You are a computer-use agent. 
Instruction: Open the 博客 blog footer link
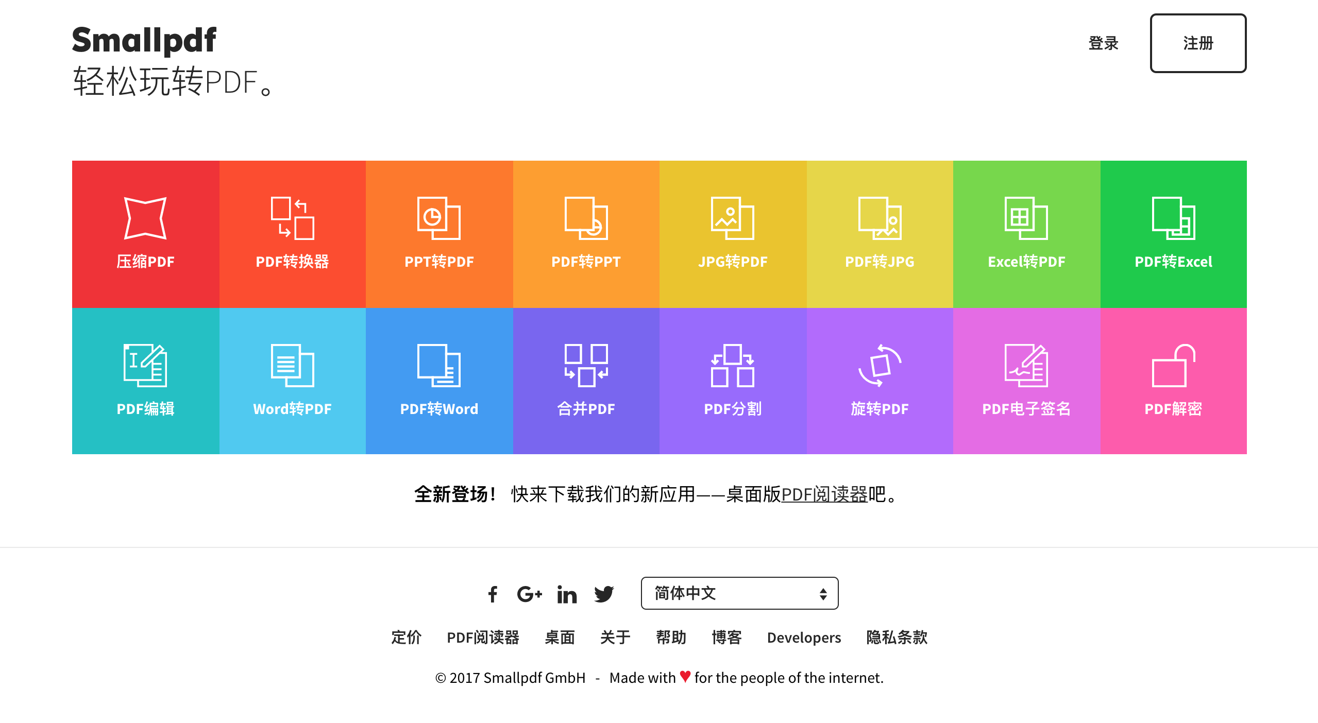coord(726,638)
